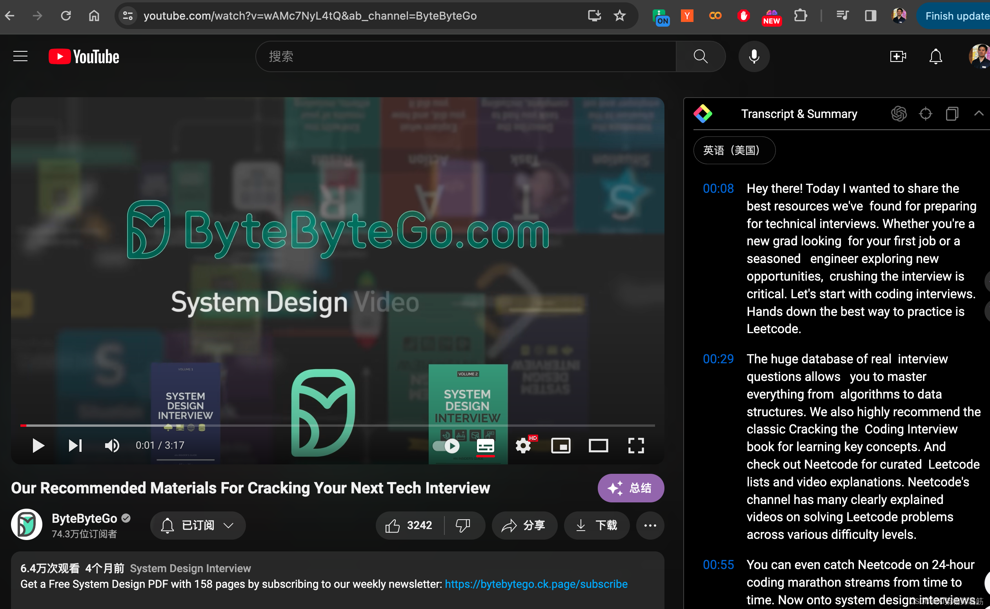Click the purple 总结 summary button
This screenshot has height=609, width=990.
tap(630, 488)
